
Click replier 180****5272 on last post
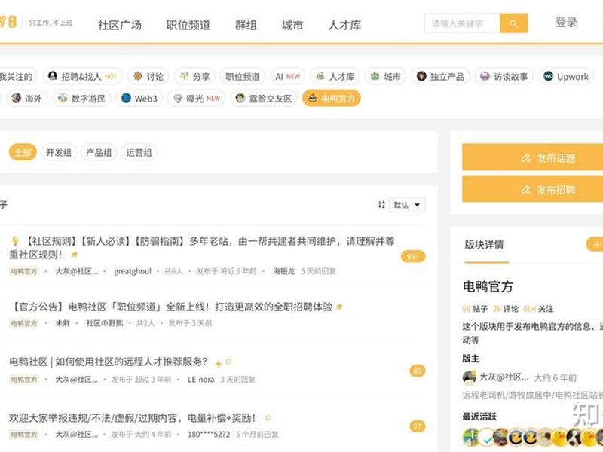[x=209, y=435]
